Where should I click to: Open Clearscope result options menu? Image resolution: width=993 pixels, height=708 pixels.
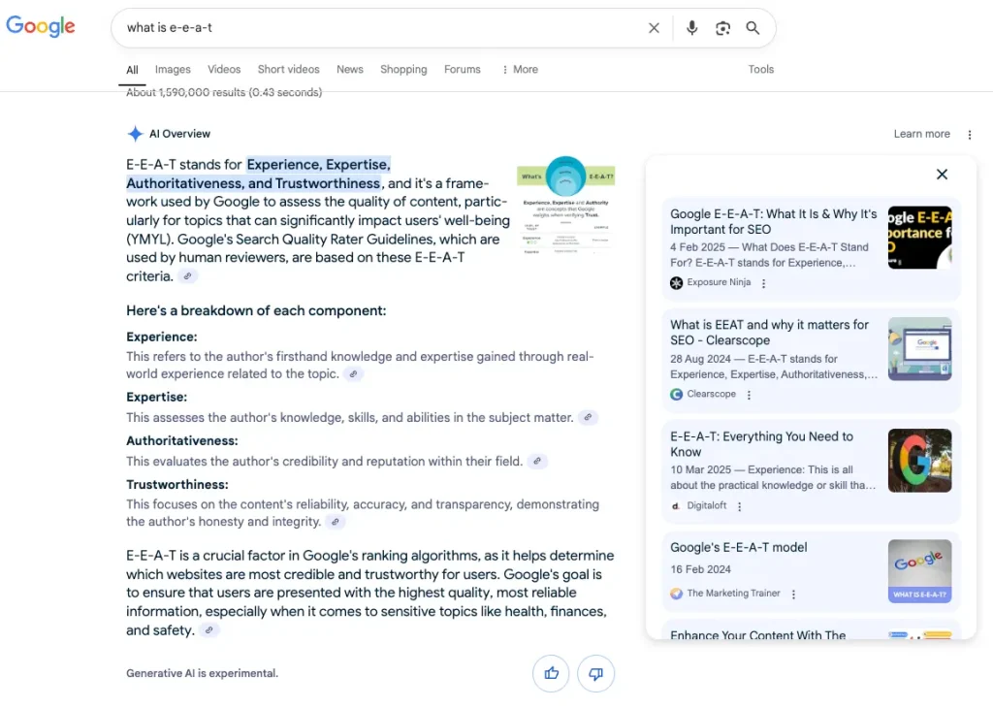tap(749, 395)
